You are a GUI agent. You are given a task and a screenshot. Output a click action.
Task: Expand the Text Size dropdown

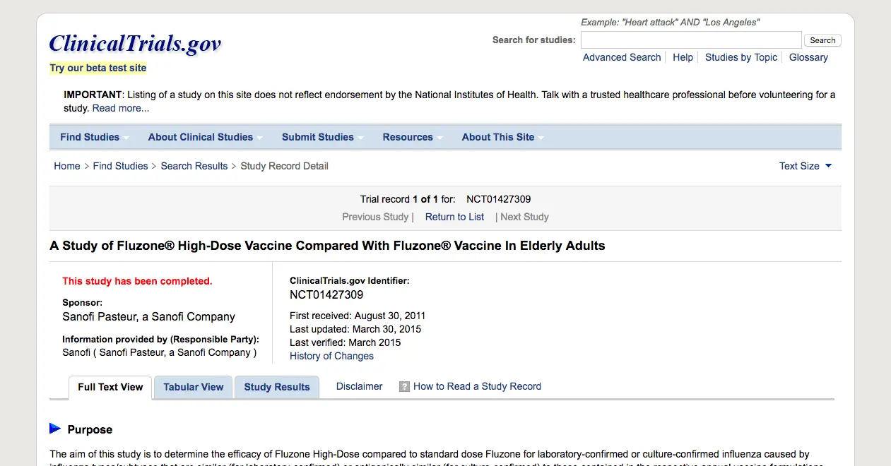click(x=806, y=166)
